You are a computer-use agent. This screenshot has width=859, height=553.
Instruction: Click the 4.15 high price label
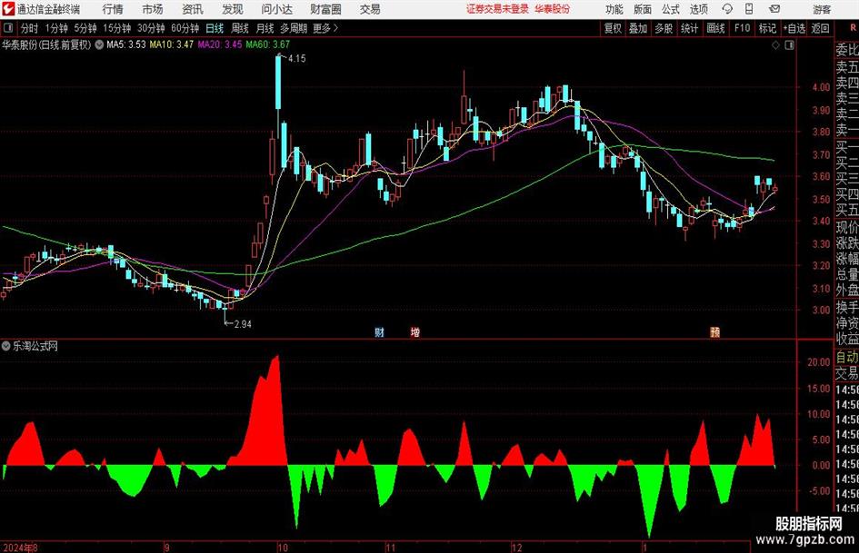click(296, 59)
